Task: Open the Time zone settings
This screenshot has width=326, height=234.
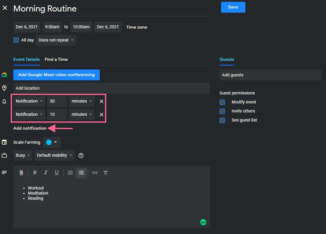Action: pos(137,27)
